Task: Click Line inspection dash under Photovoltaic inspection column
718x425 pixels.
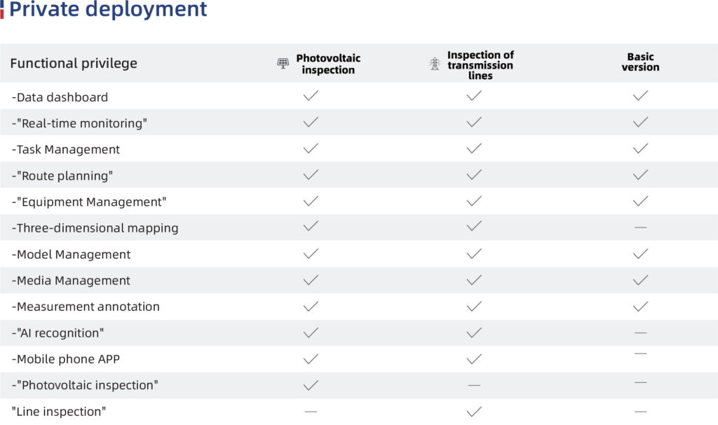Action: click(311, 412)
